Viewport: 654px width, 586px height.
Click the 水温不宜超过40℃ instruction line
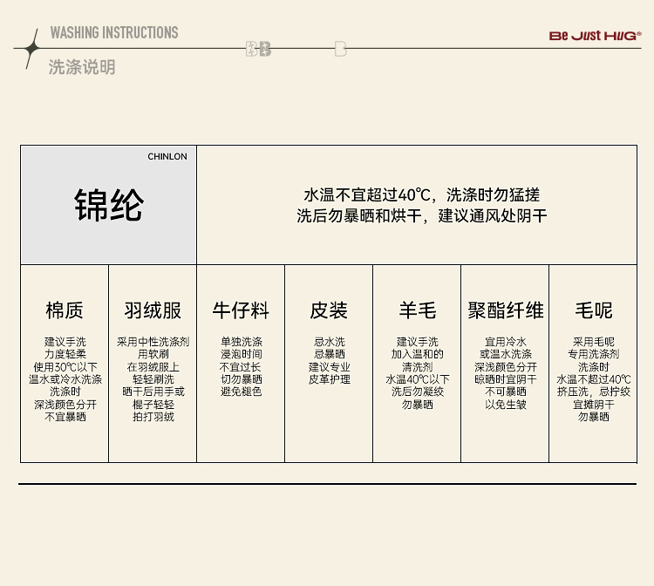pyautogui.click(x=421, y=194)
